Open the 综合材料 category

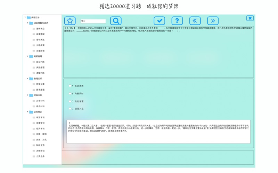40,106
